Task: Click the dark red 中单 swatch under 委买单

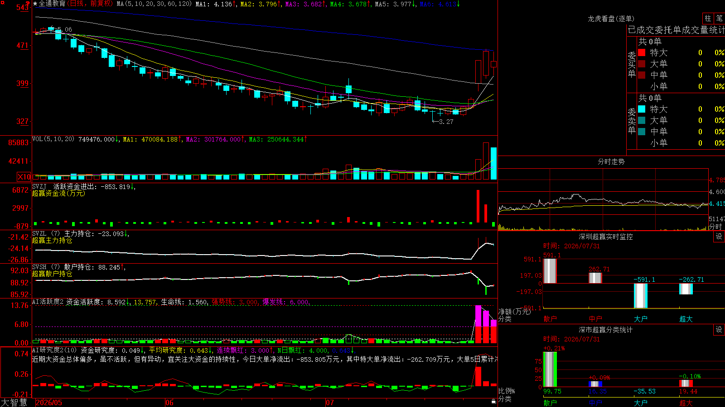Action: [x=642, y=75]
